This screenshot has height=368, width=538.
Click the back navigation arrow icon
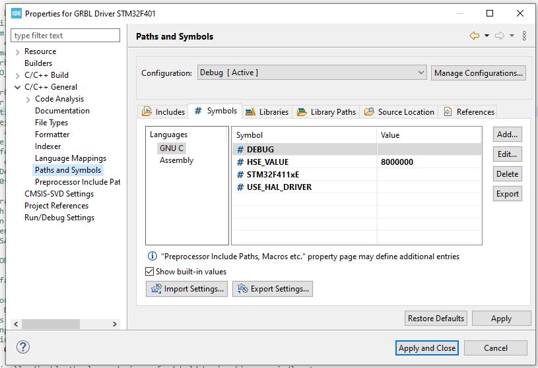tap(475, 36)
